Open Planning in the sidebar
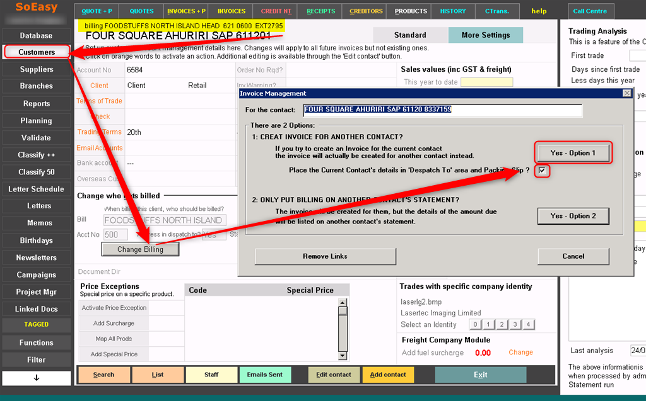 36,120
